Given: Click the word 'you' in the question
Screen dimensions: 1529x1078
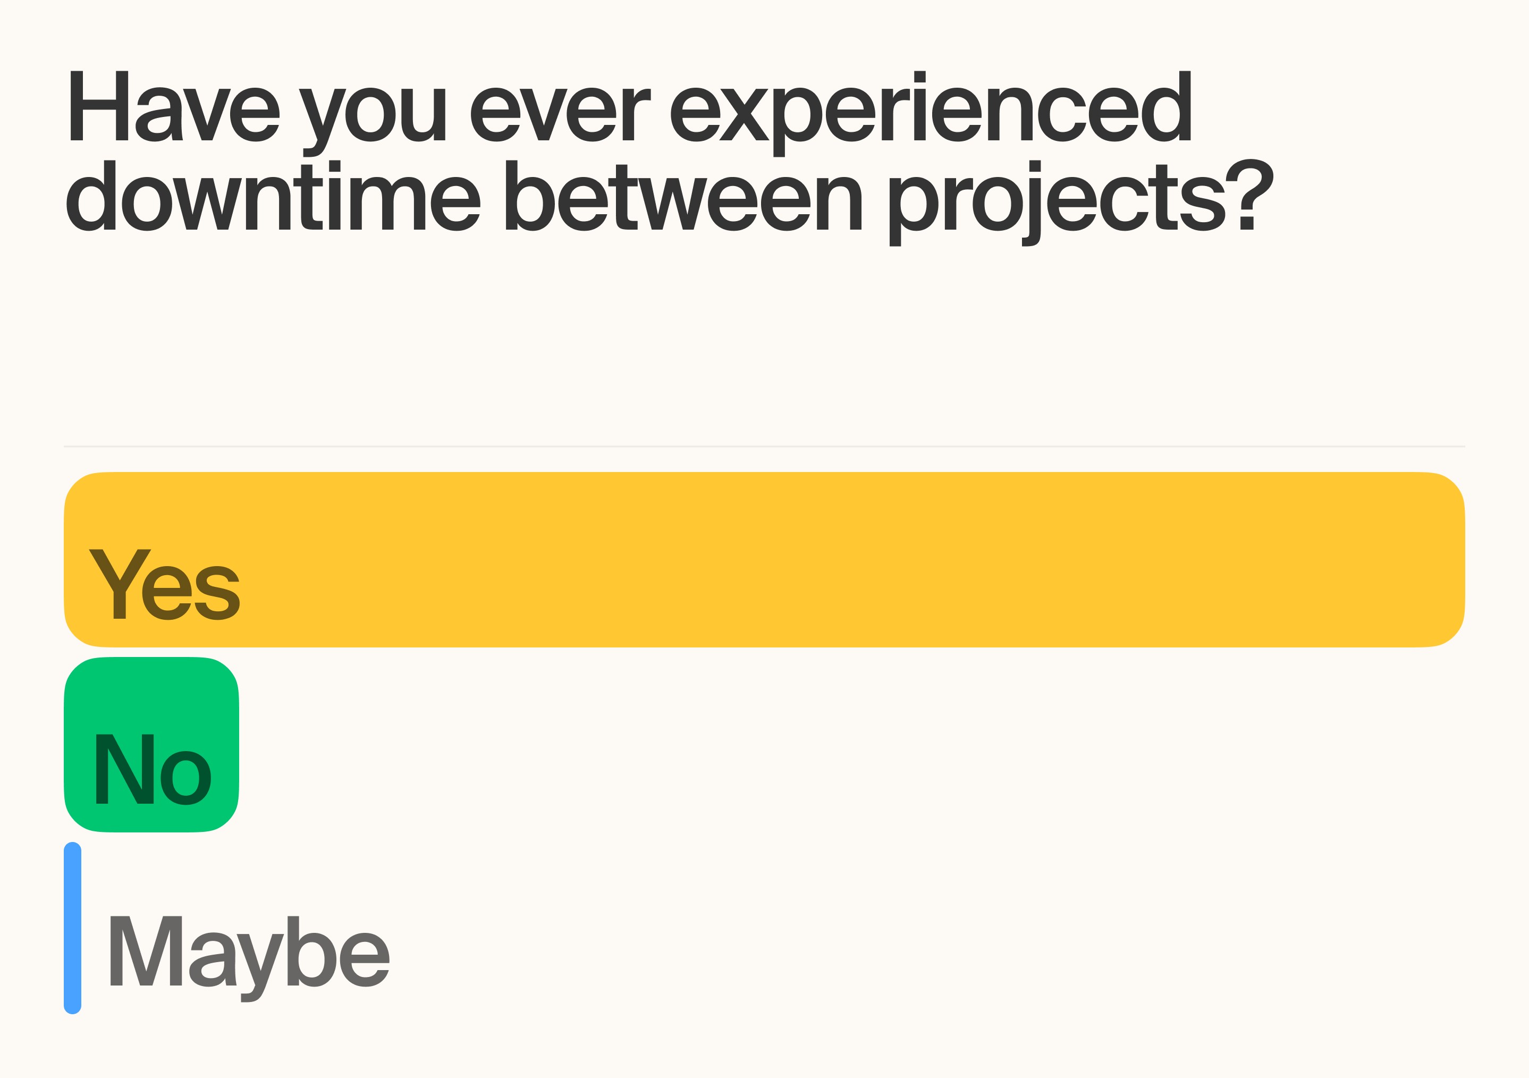Looking at the screenshot, I should [371, 123].
